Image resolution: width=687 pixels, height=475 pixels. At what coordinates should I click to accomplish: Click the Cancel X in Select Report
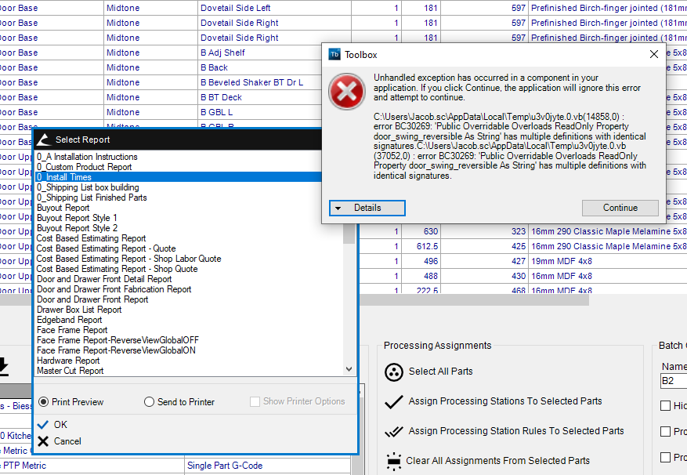pos(43,441)
